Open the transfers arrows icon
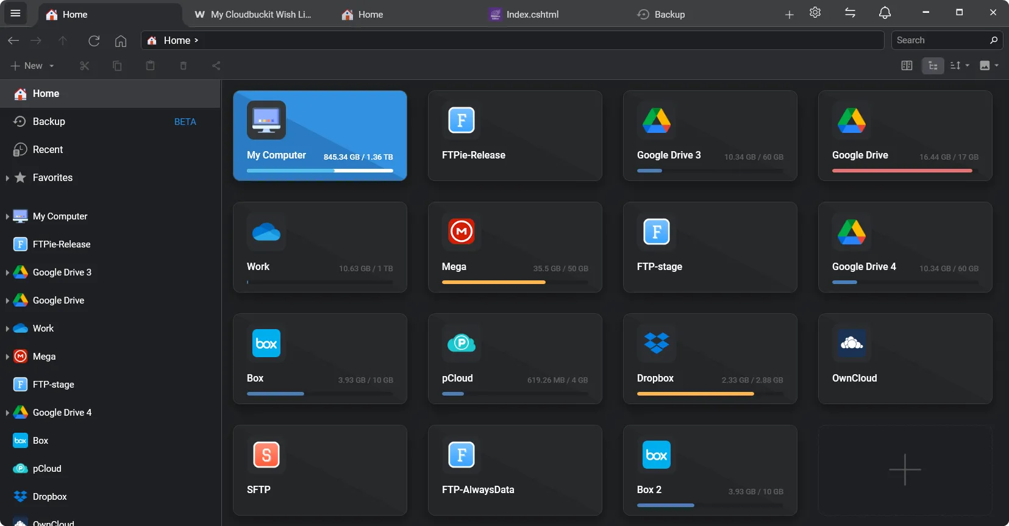Image resolution: width=1009 pixels, height=526 pixels. (850, 13)
